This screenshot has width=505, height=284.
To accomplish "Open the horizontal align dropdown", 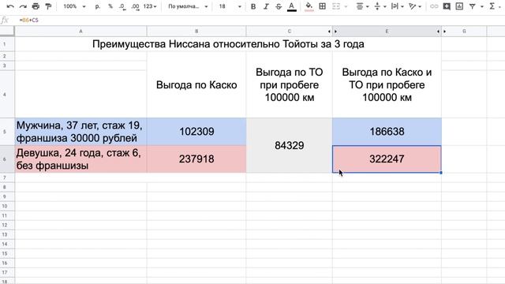I will [362, 6].
